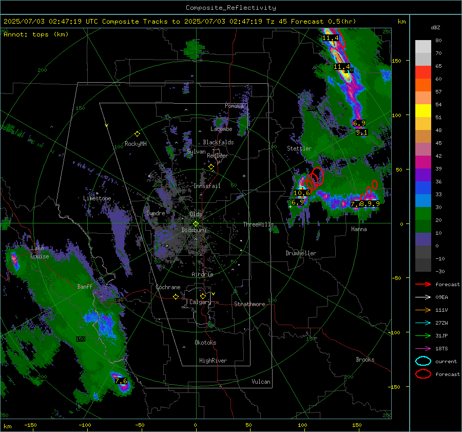
Task: Click the Lacombe label
Action: [221, 129]
